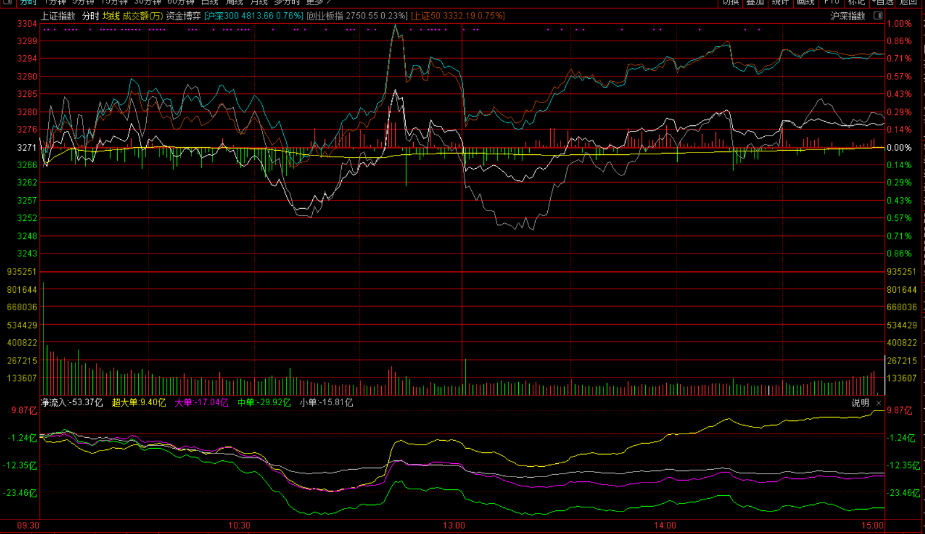Click the 3243 price level on left axis
Image resolution: width=925 pixels, height=534 pixels.
coord(27,253)
